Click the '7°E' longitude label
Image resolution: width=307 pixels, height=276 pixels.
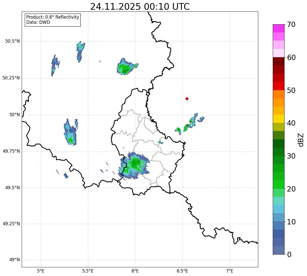(230, 271)
